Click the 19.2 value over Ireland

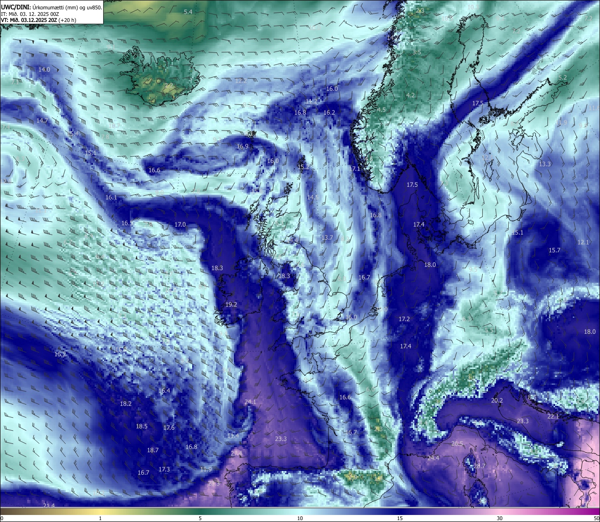[231, 304]
